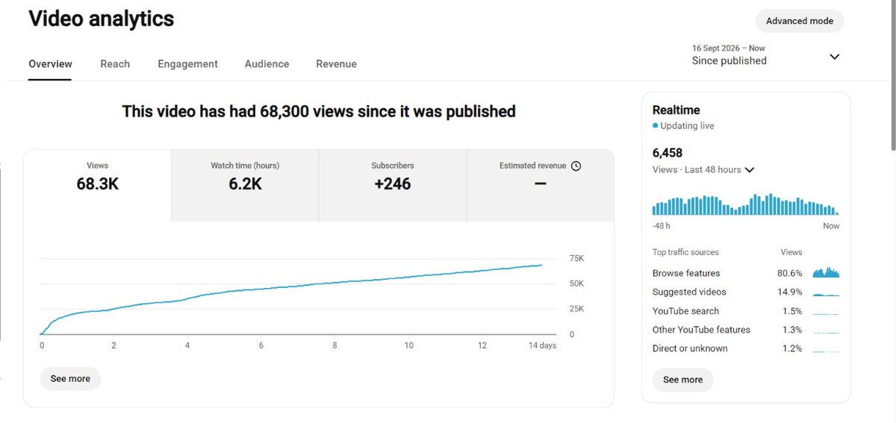Click the Top traffic sources label
The image size is (896, 423).
coord(685,252)
